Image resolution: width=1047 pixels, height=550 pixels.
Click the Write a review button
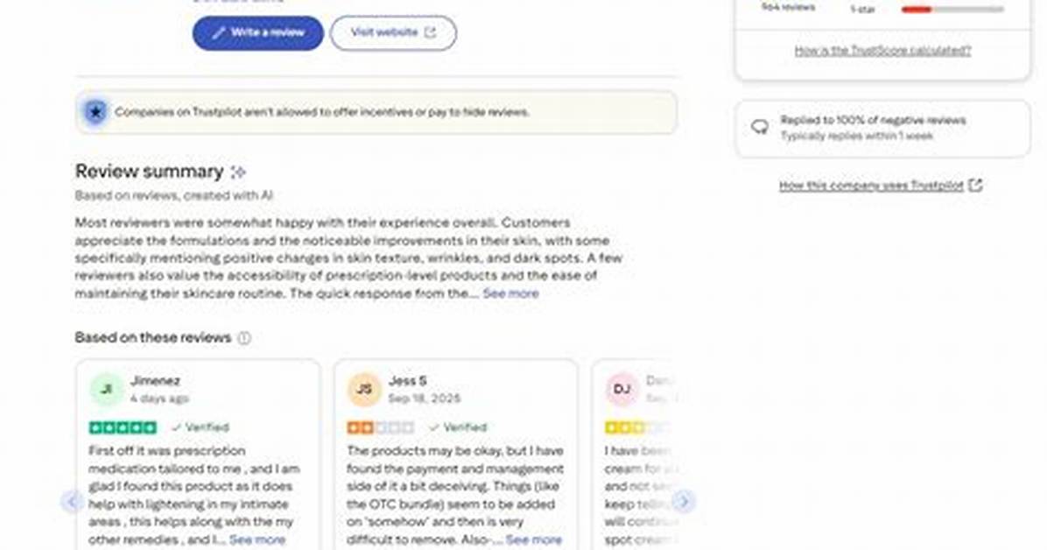tap(257, 32)
